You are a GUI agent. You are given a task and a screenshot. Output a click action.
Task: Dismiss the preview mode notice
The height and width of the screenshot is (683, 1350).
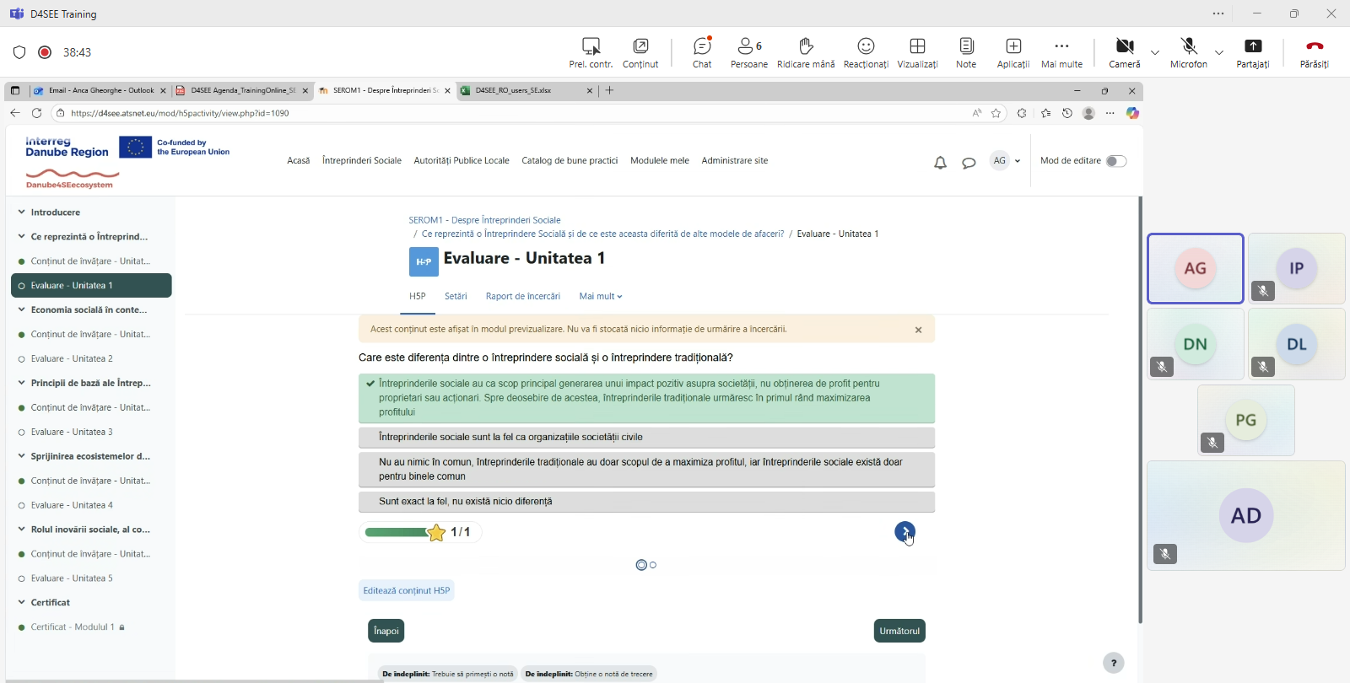coord(918,330)
